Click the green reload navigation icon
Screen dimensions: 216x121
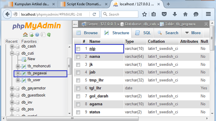49,35
